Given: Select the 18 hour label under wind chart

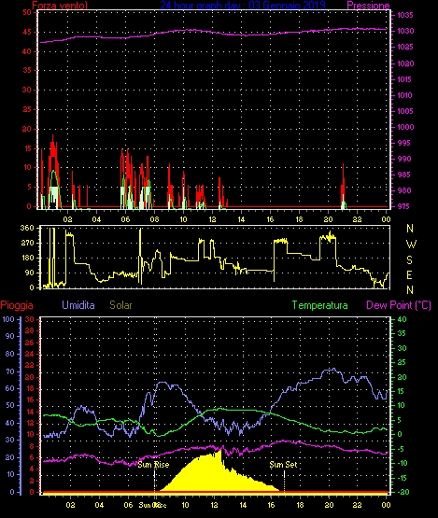Looking at the screenshot, I should click(x=299, y=219).
